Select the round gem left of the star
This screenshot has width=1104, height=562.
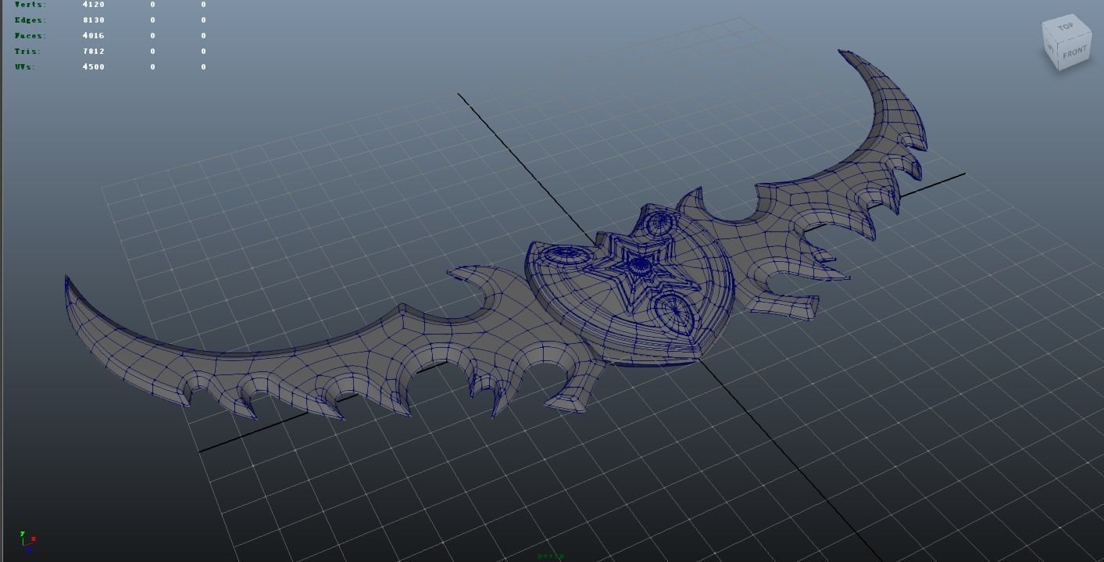(x=563, y=254)
